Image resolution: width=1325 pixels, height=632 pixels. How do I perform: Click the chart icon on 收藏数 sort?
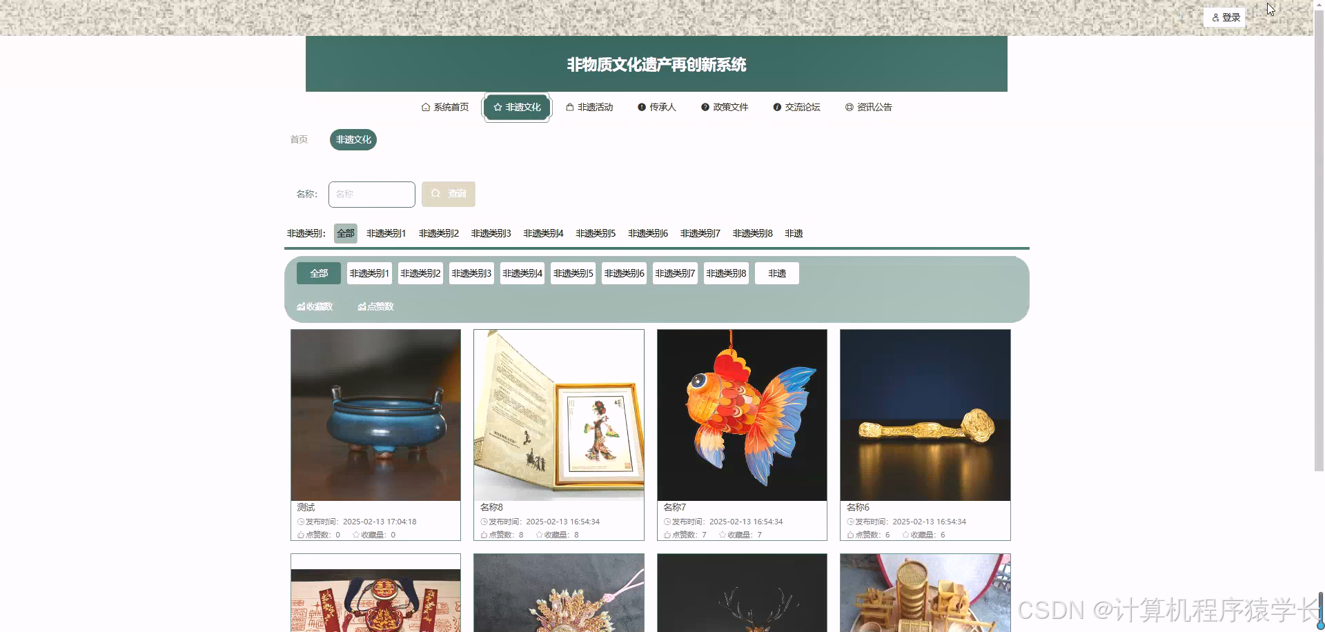[300, 306]
